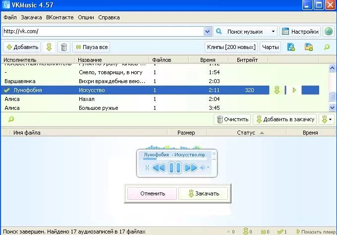Click the status bar completed checkmark icon
This screenshot has height=235, width=337.
281,232
